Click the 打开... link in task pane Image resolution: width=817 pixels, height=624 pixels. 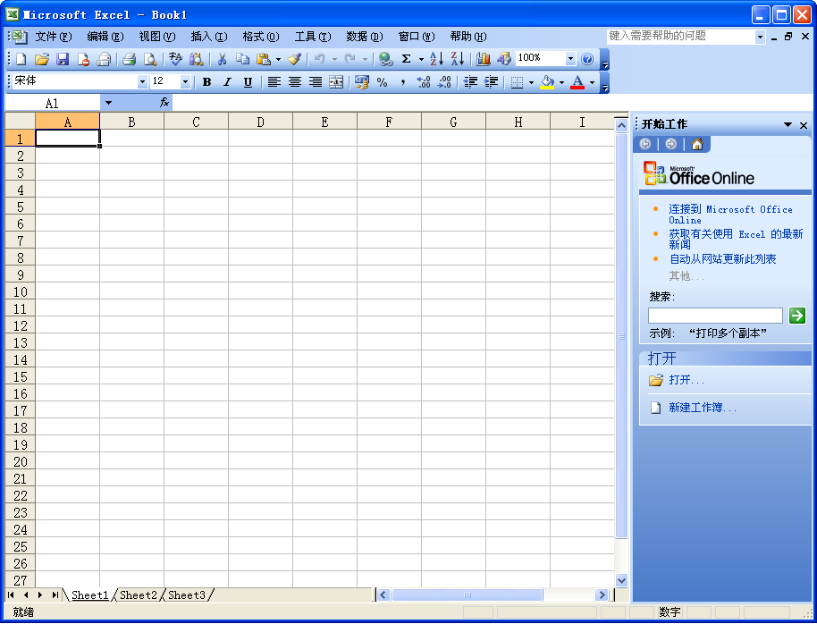coord(686,380)
